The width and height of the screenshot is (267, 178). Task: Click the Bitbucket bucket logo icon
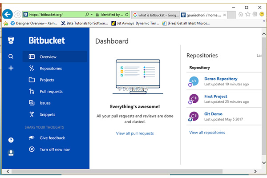(11, 40)
